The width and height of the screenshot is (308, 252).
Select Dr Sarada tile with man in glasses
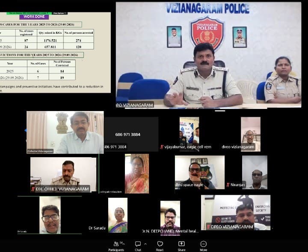(50, 215)
